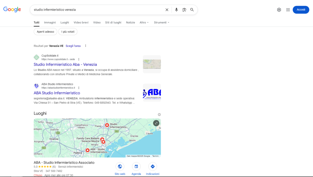The height and width of the screenshot is (177, 313).
Task: Switch to the Luoghi tab
Action: (x=64, y=22)
